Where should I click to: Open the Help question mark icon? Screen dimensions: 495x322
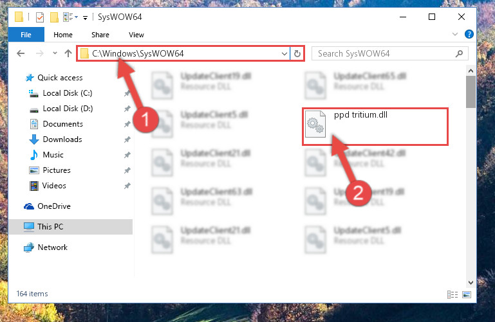469,34
